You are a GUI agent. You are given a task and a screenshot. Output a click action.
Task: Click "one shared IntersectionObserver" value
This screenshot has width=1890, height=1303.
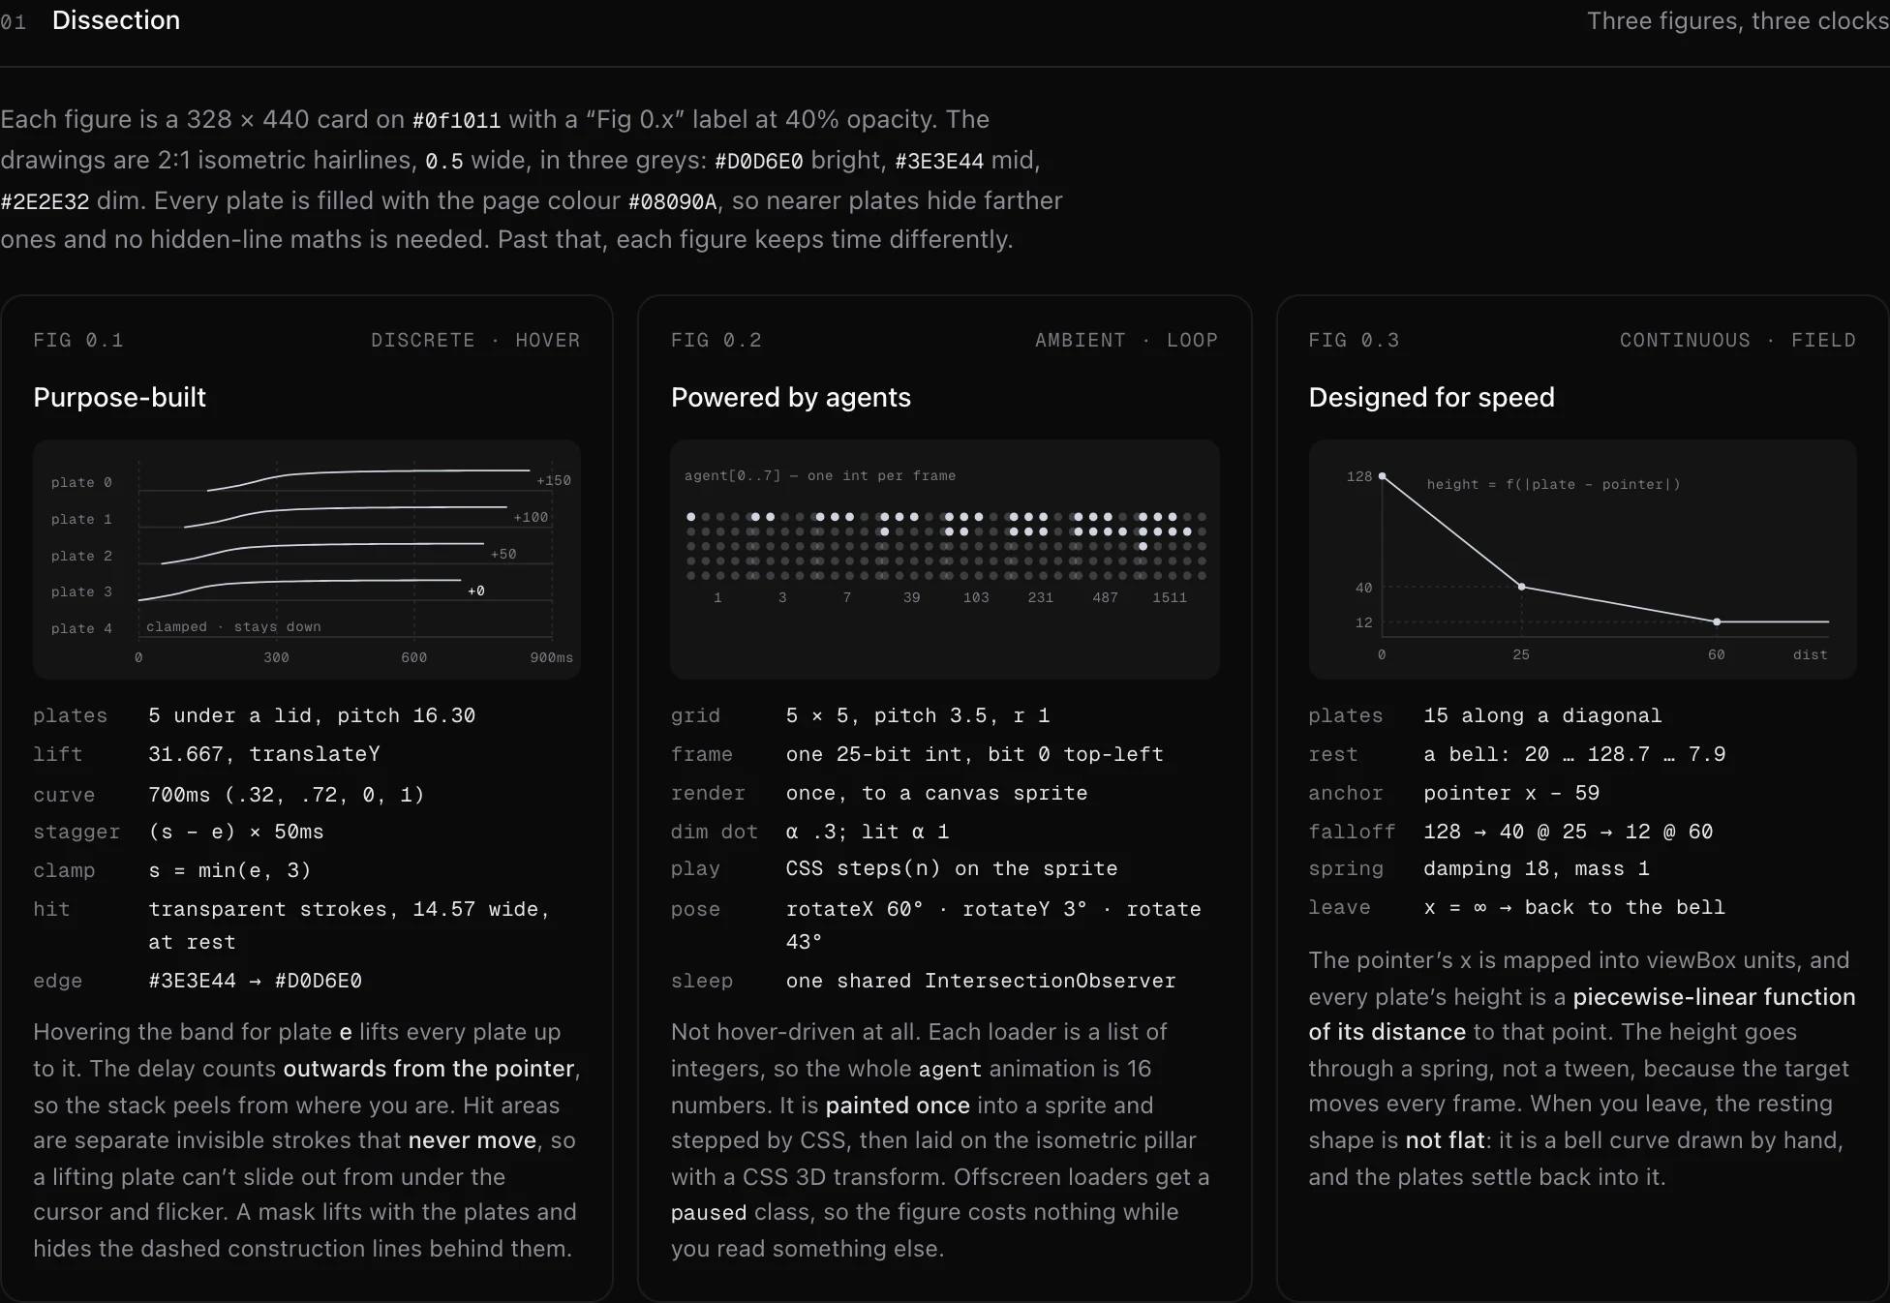pos(981,981)
